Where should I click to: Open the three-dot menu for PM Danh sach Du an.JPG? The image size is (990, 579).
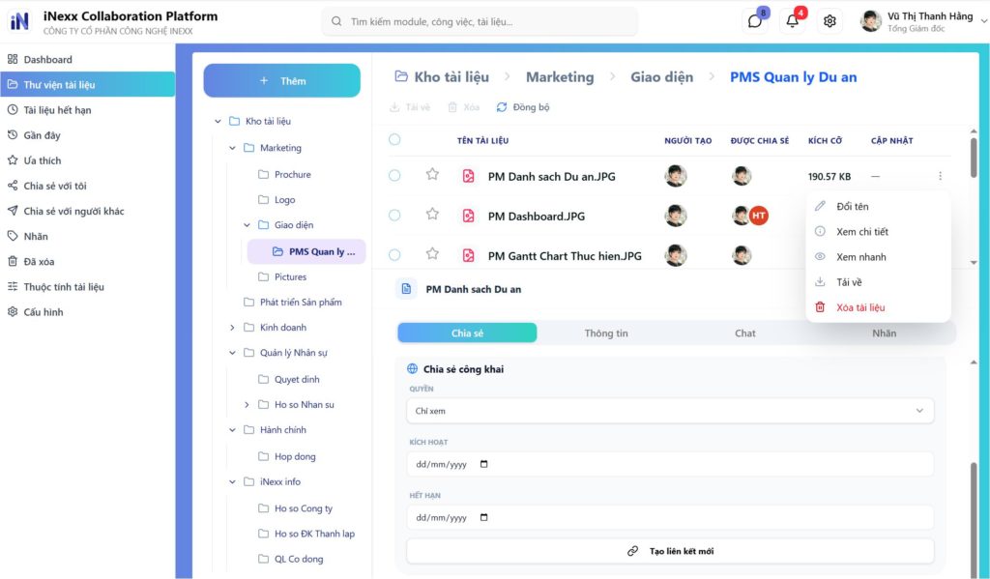point(940,176)
